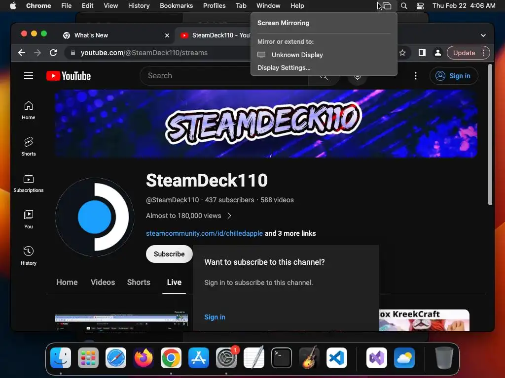This screenshot has height=378, width=505.
Task: Open System Settings from the Dock
Action: [x=226, y=358]
